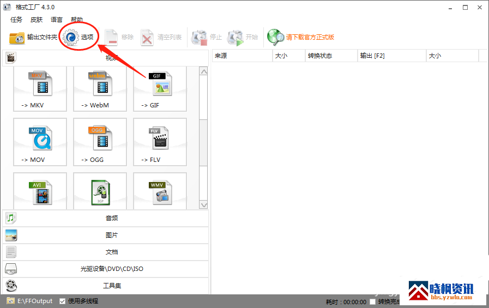The height and width of the screenshot is (308, 489).
Task: Click the folder icon beside E:\FFOutput
Action: 10,301
